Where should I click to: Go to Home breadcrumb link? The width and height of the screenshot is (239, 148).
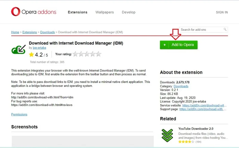point(15,32)
